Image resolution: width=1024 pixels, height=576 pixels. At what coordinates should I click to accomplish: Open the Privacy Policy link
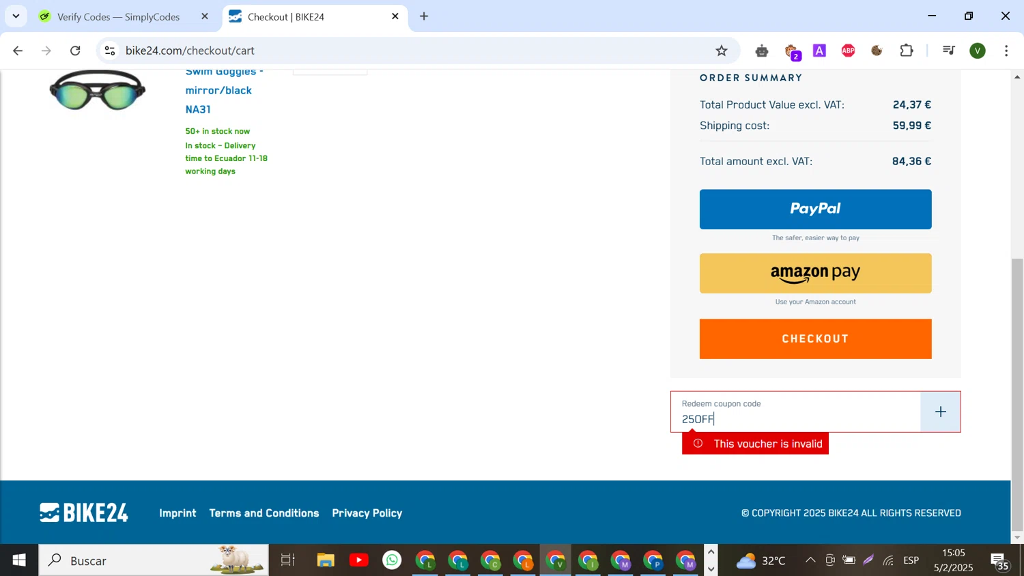coord(367,513)
